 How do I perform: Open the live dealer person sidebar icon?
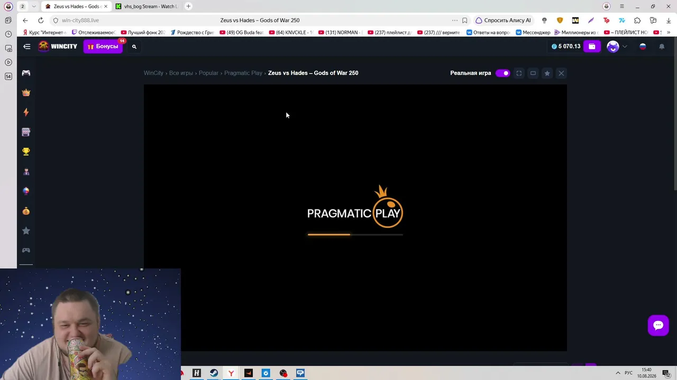point(26,172)
